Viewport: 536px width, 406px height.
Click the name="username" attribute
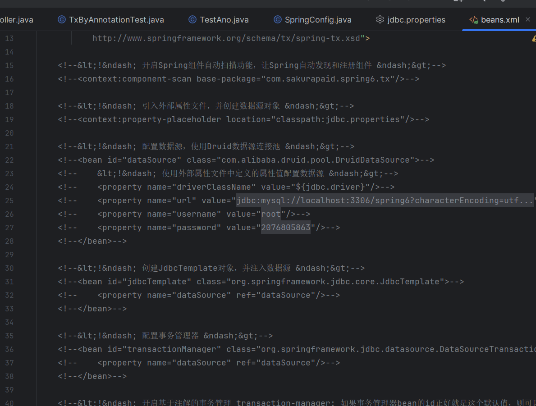click(184, 214)
